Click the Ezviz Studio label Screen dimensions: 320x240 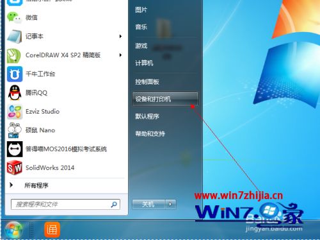pyautogui.click(x=42, y=112)
